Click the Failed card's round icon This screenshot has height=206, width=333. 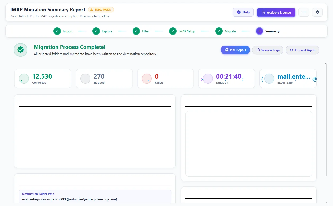pyautogui.click(x=147, y=79)
